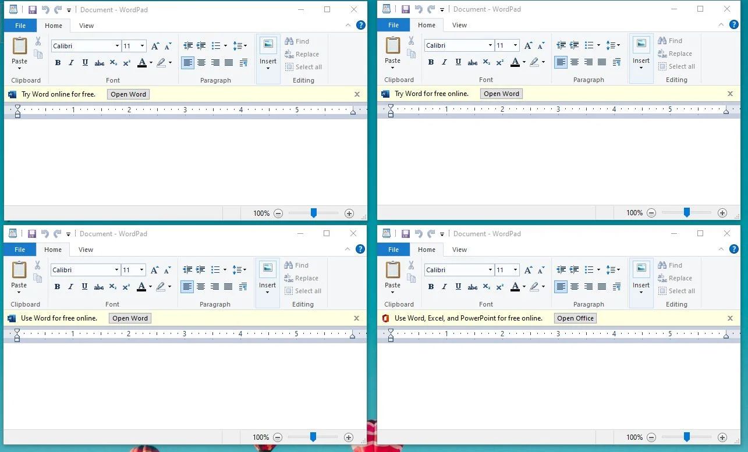Screen dimensions: 748x452
Task: Click Save icon in 'Try Word online' window
Action: point(33,10)
